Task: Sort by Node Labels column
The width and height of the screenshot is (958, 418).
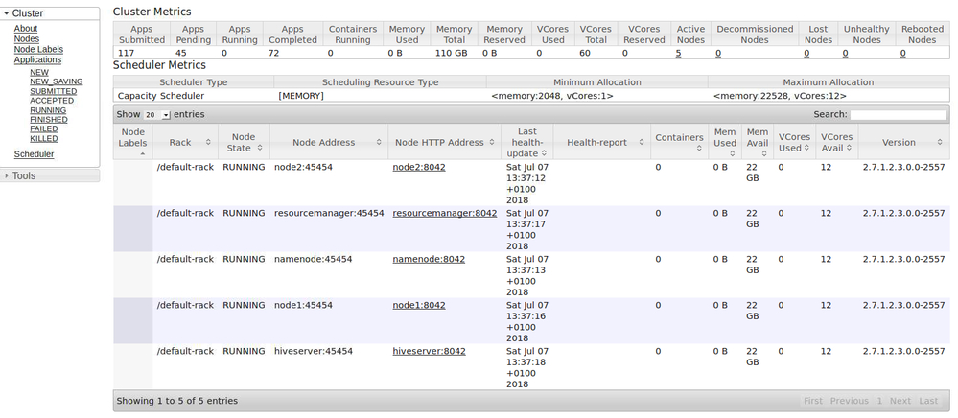Action: tap(132, 142)
